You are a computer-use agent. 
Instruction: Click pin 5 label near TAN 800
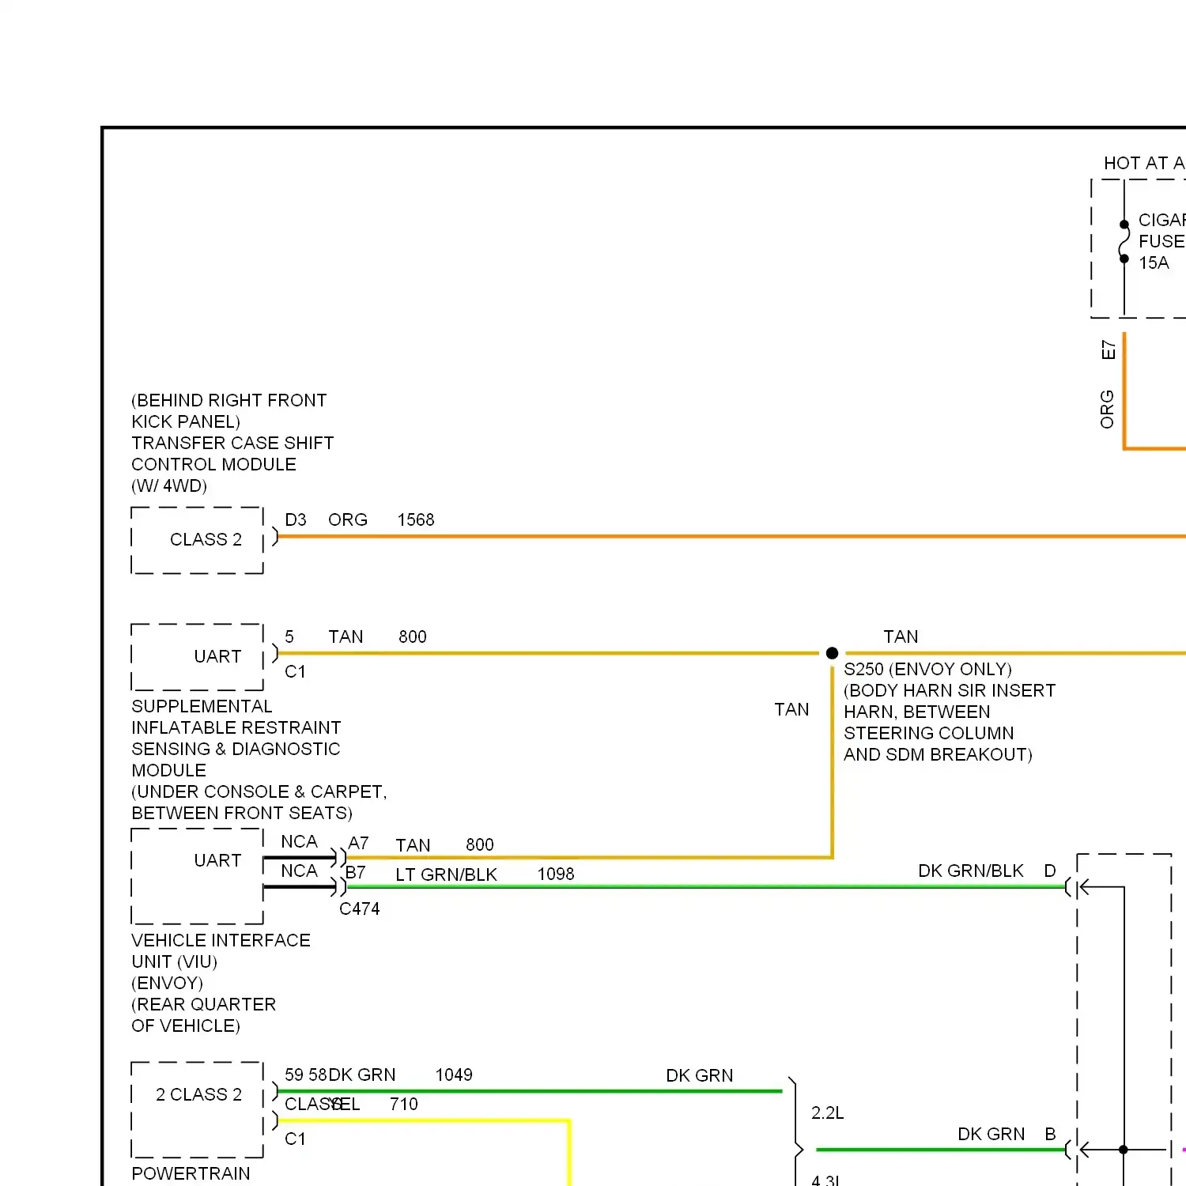(x=289, y=637)
